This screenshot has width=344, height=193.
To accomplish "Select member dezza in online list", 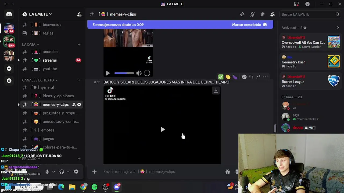I will coord(310,128).
